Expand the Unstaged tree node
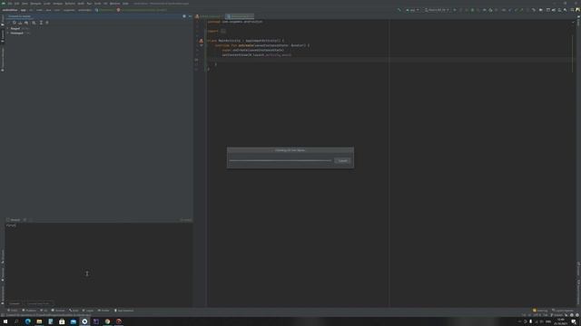 8,33
